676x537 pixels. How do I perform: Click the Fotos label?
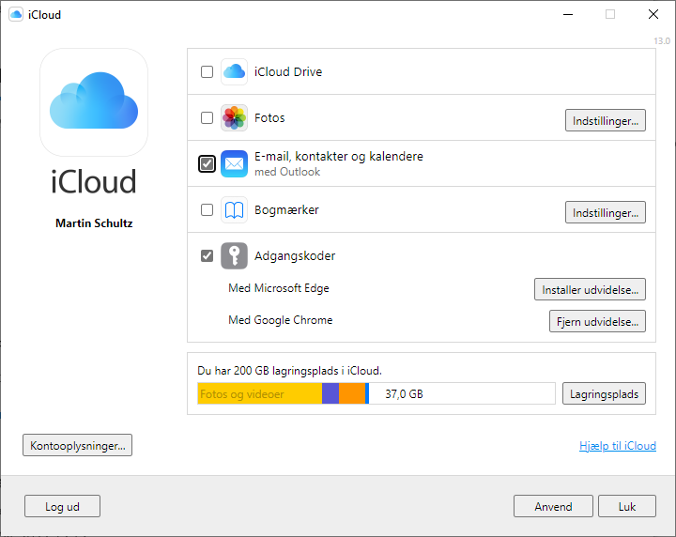pos(269,117)
